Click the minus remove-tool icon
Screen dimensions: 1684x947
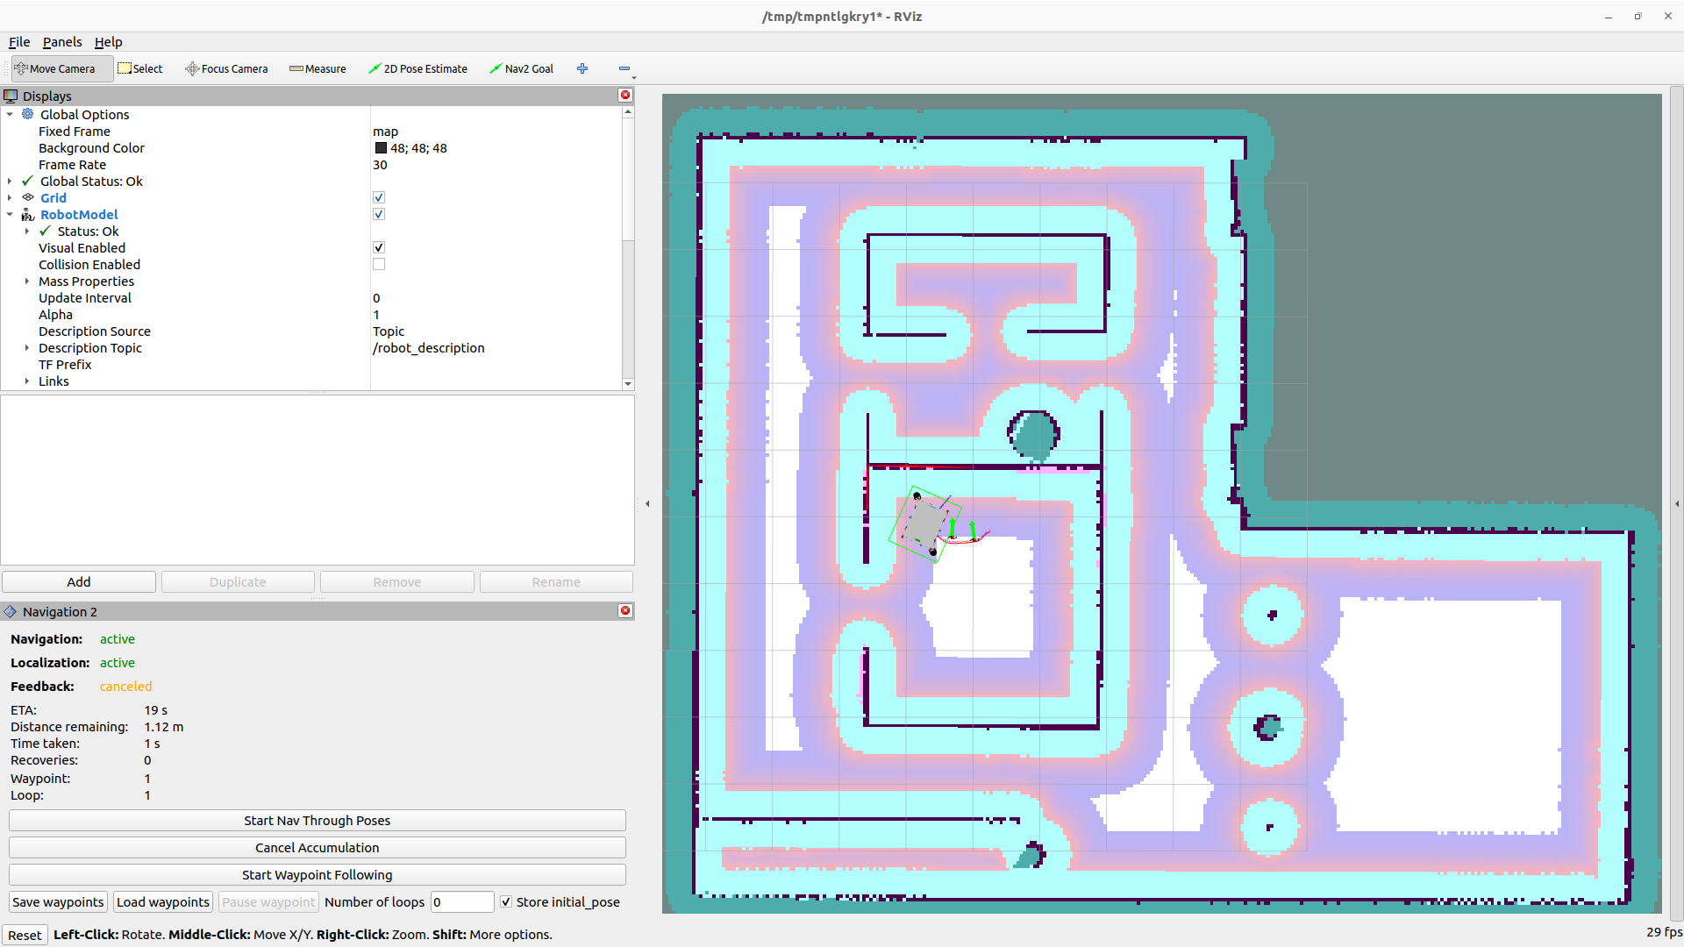point(624,68)
